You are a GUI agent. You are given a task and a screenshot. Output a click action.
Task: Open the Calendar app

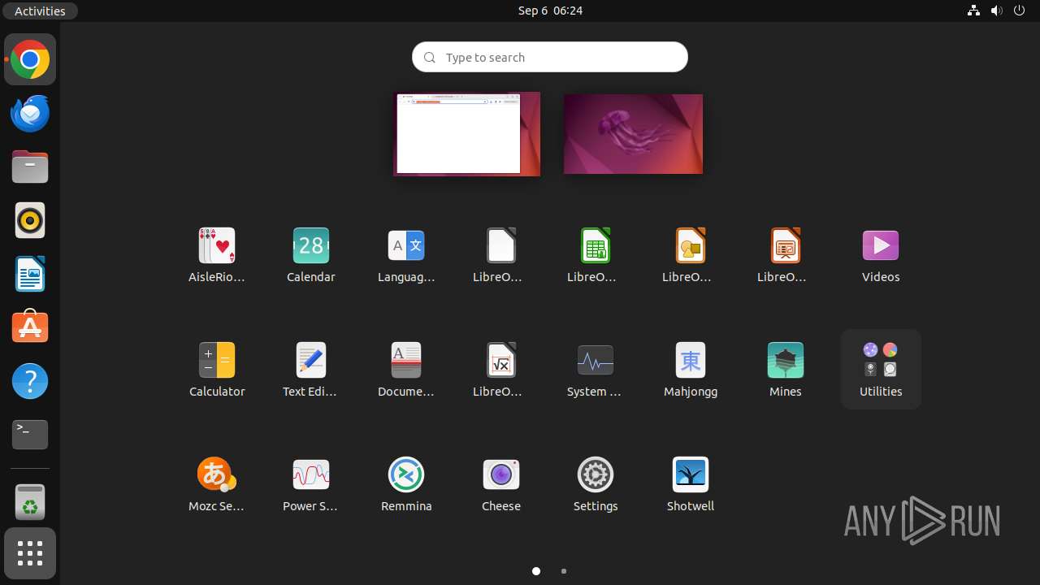coord(311,255)
